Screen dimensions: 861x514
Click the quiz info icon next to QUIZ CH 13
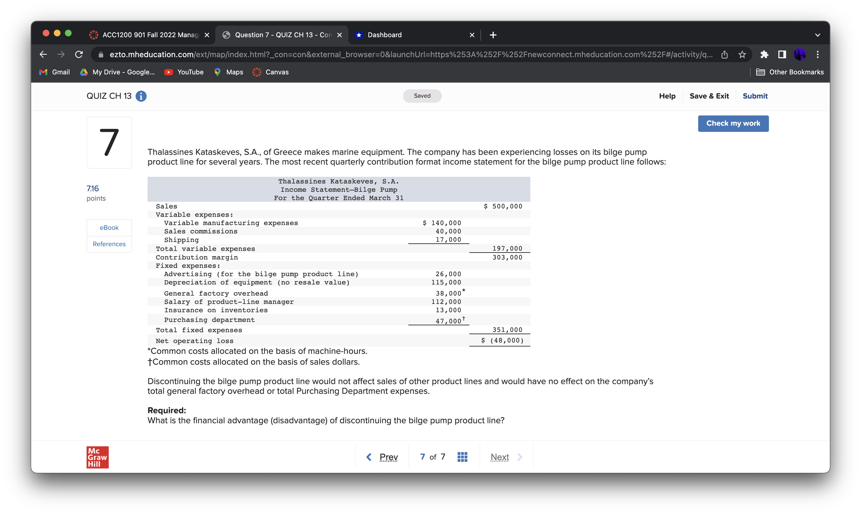pos(141,96)
